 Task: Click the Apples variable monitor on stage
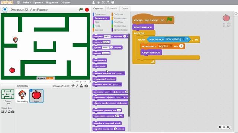(45, 78)
